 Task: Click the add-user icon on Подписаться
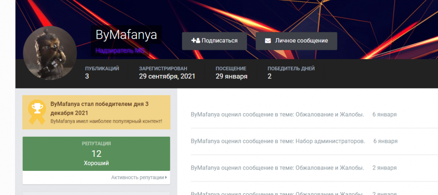[x=195, y=41]
